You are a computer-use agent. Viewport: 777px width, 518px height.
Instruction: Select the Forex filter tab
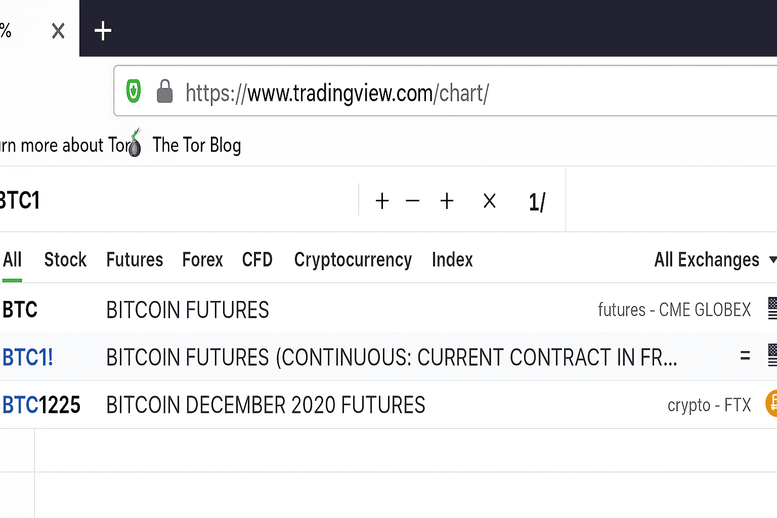[202, 260]
